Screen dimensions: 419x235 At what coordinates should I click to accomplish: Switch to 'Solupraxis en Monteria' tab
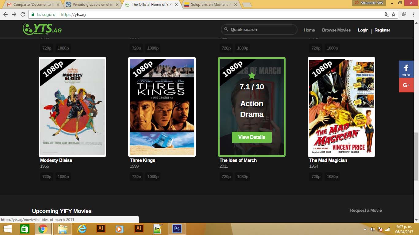pos(211,5)
